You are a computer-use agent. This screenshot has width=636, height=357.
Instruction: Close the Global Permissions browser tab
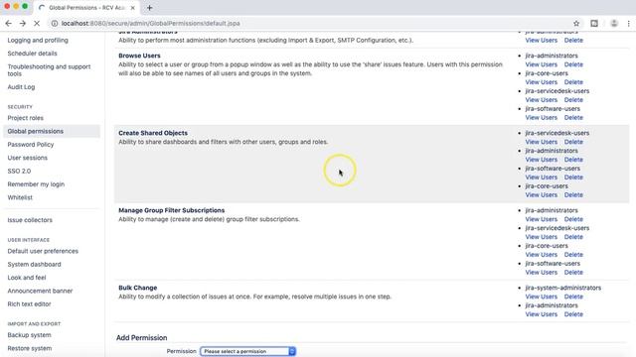(x=132, y=8)
